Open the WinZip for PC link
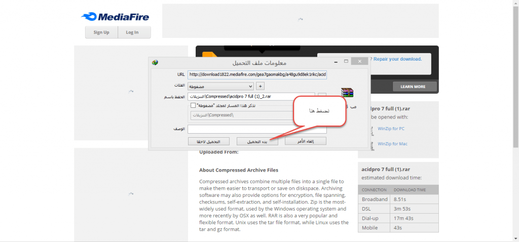The width and height of the screenshot is (519, 242). (391, 129)
